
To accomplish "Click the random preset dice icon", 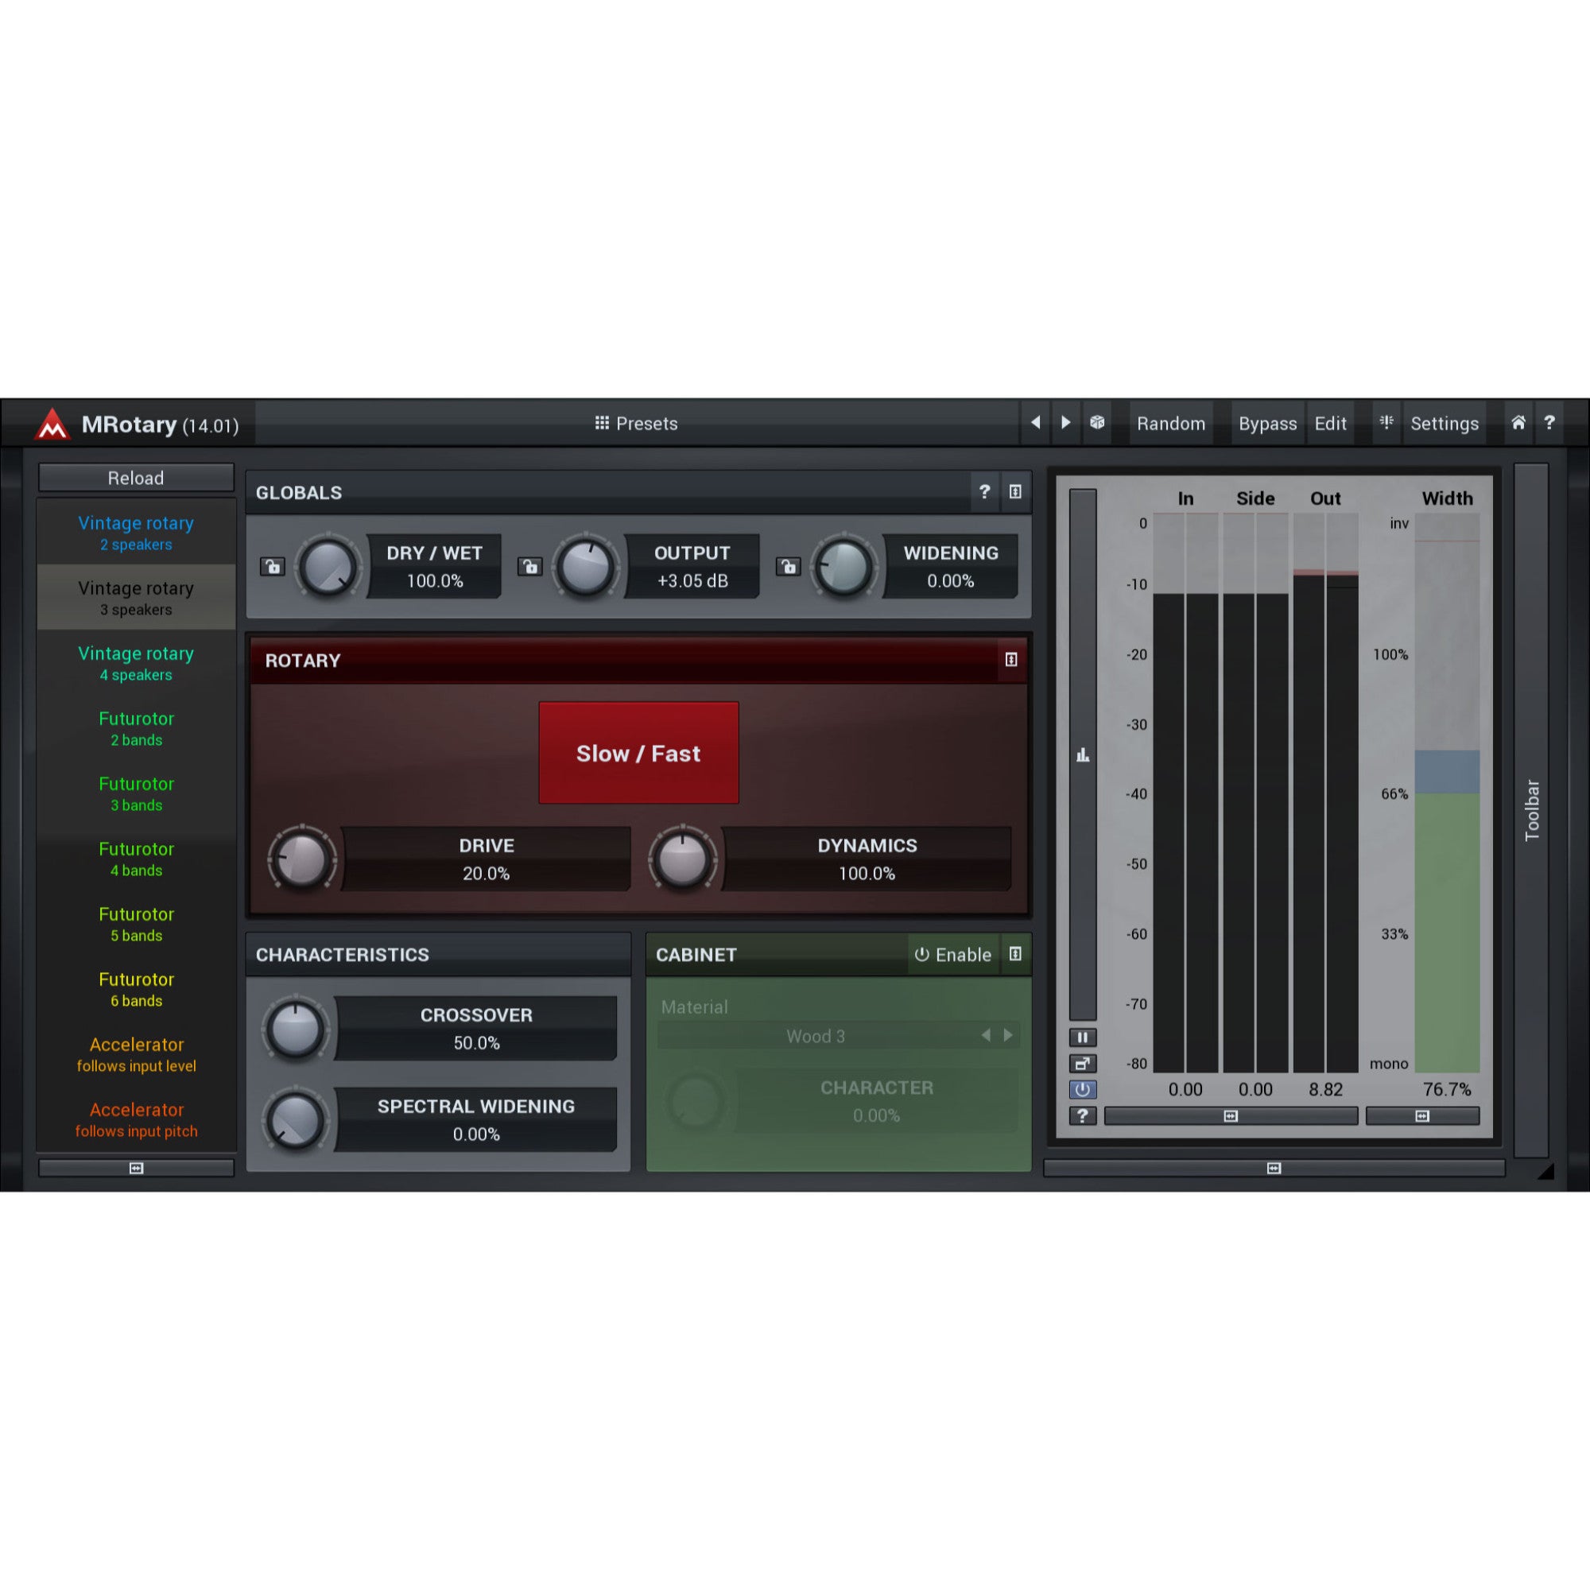I will point(1097,423).
